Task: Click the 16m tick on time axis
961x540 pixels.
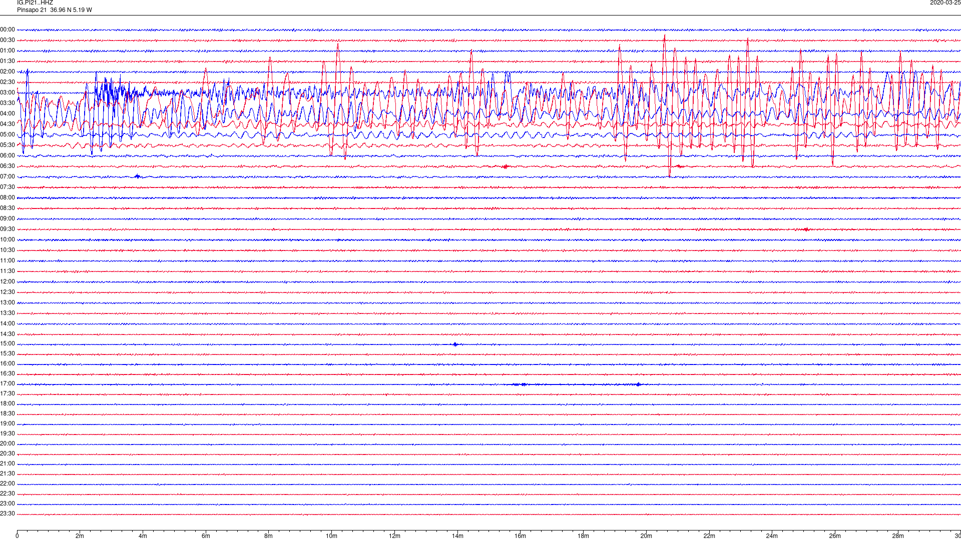Action: pos(521,536)
